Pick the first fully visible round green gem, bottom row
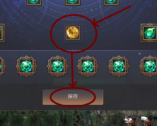 pyautogui.click(x=26, y=66)
